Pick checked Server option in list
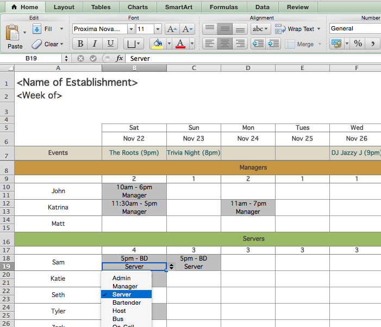This screenshot has width=381, height=327. pyautogui.click(x=126, y=294)
